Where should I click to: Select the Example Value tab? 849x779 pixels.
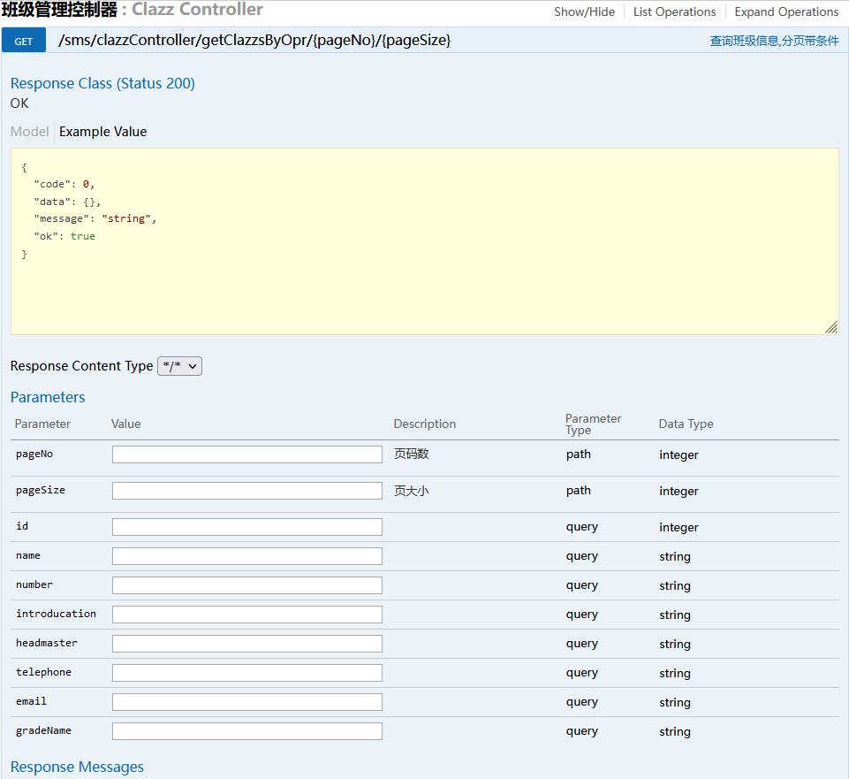102,132
